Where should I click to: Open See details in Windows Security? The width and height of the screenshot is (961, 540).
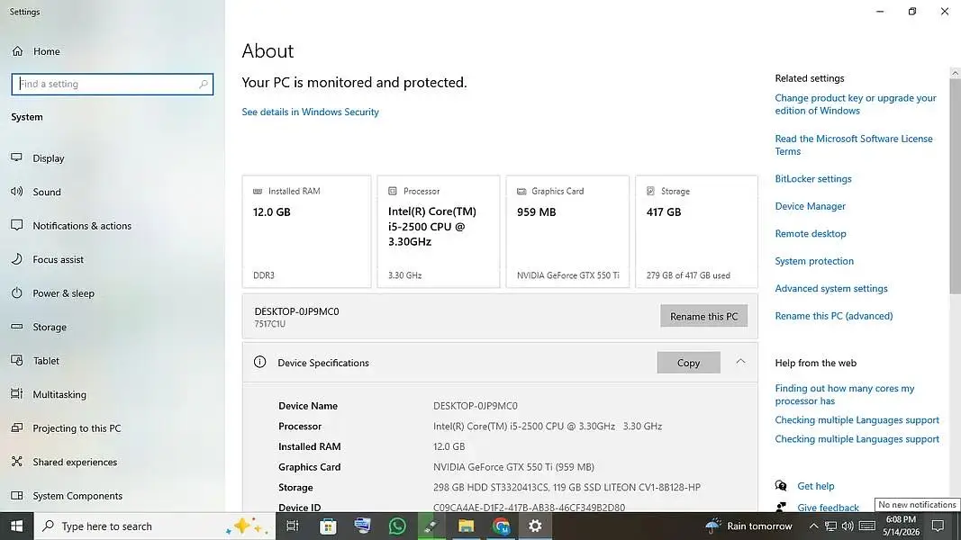pyautogui.click(x=310, y=112)
